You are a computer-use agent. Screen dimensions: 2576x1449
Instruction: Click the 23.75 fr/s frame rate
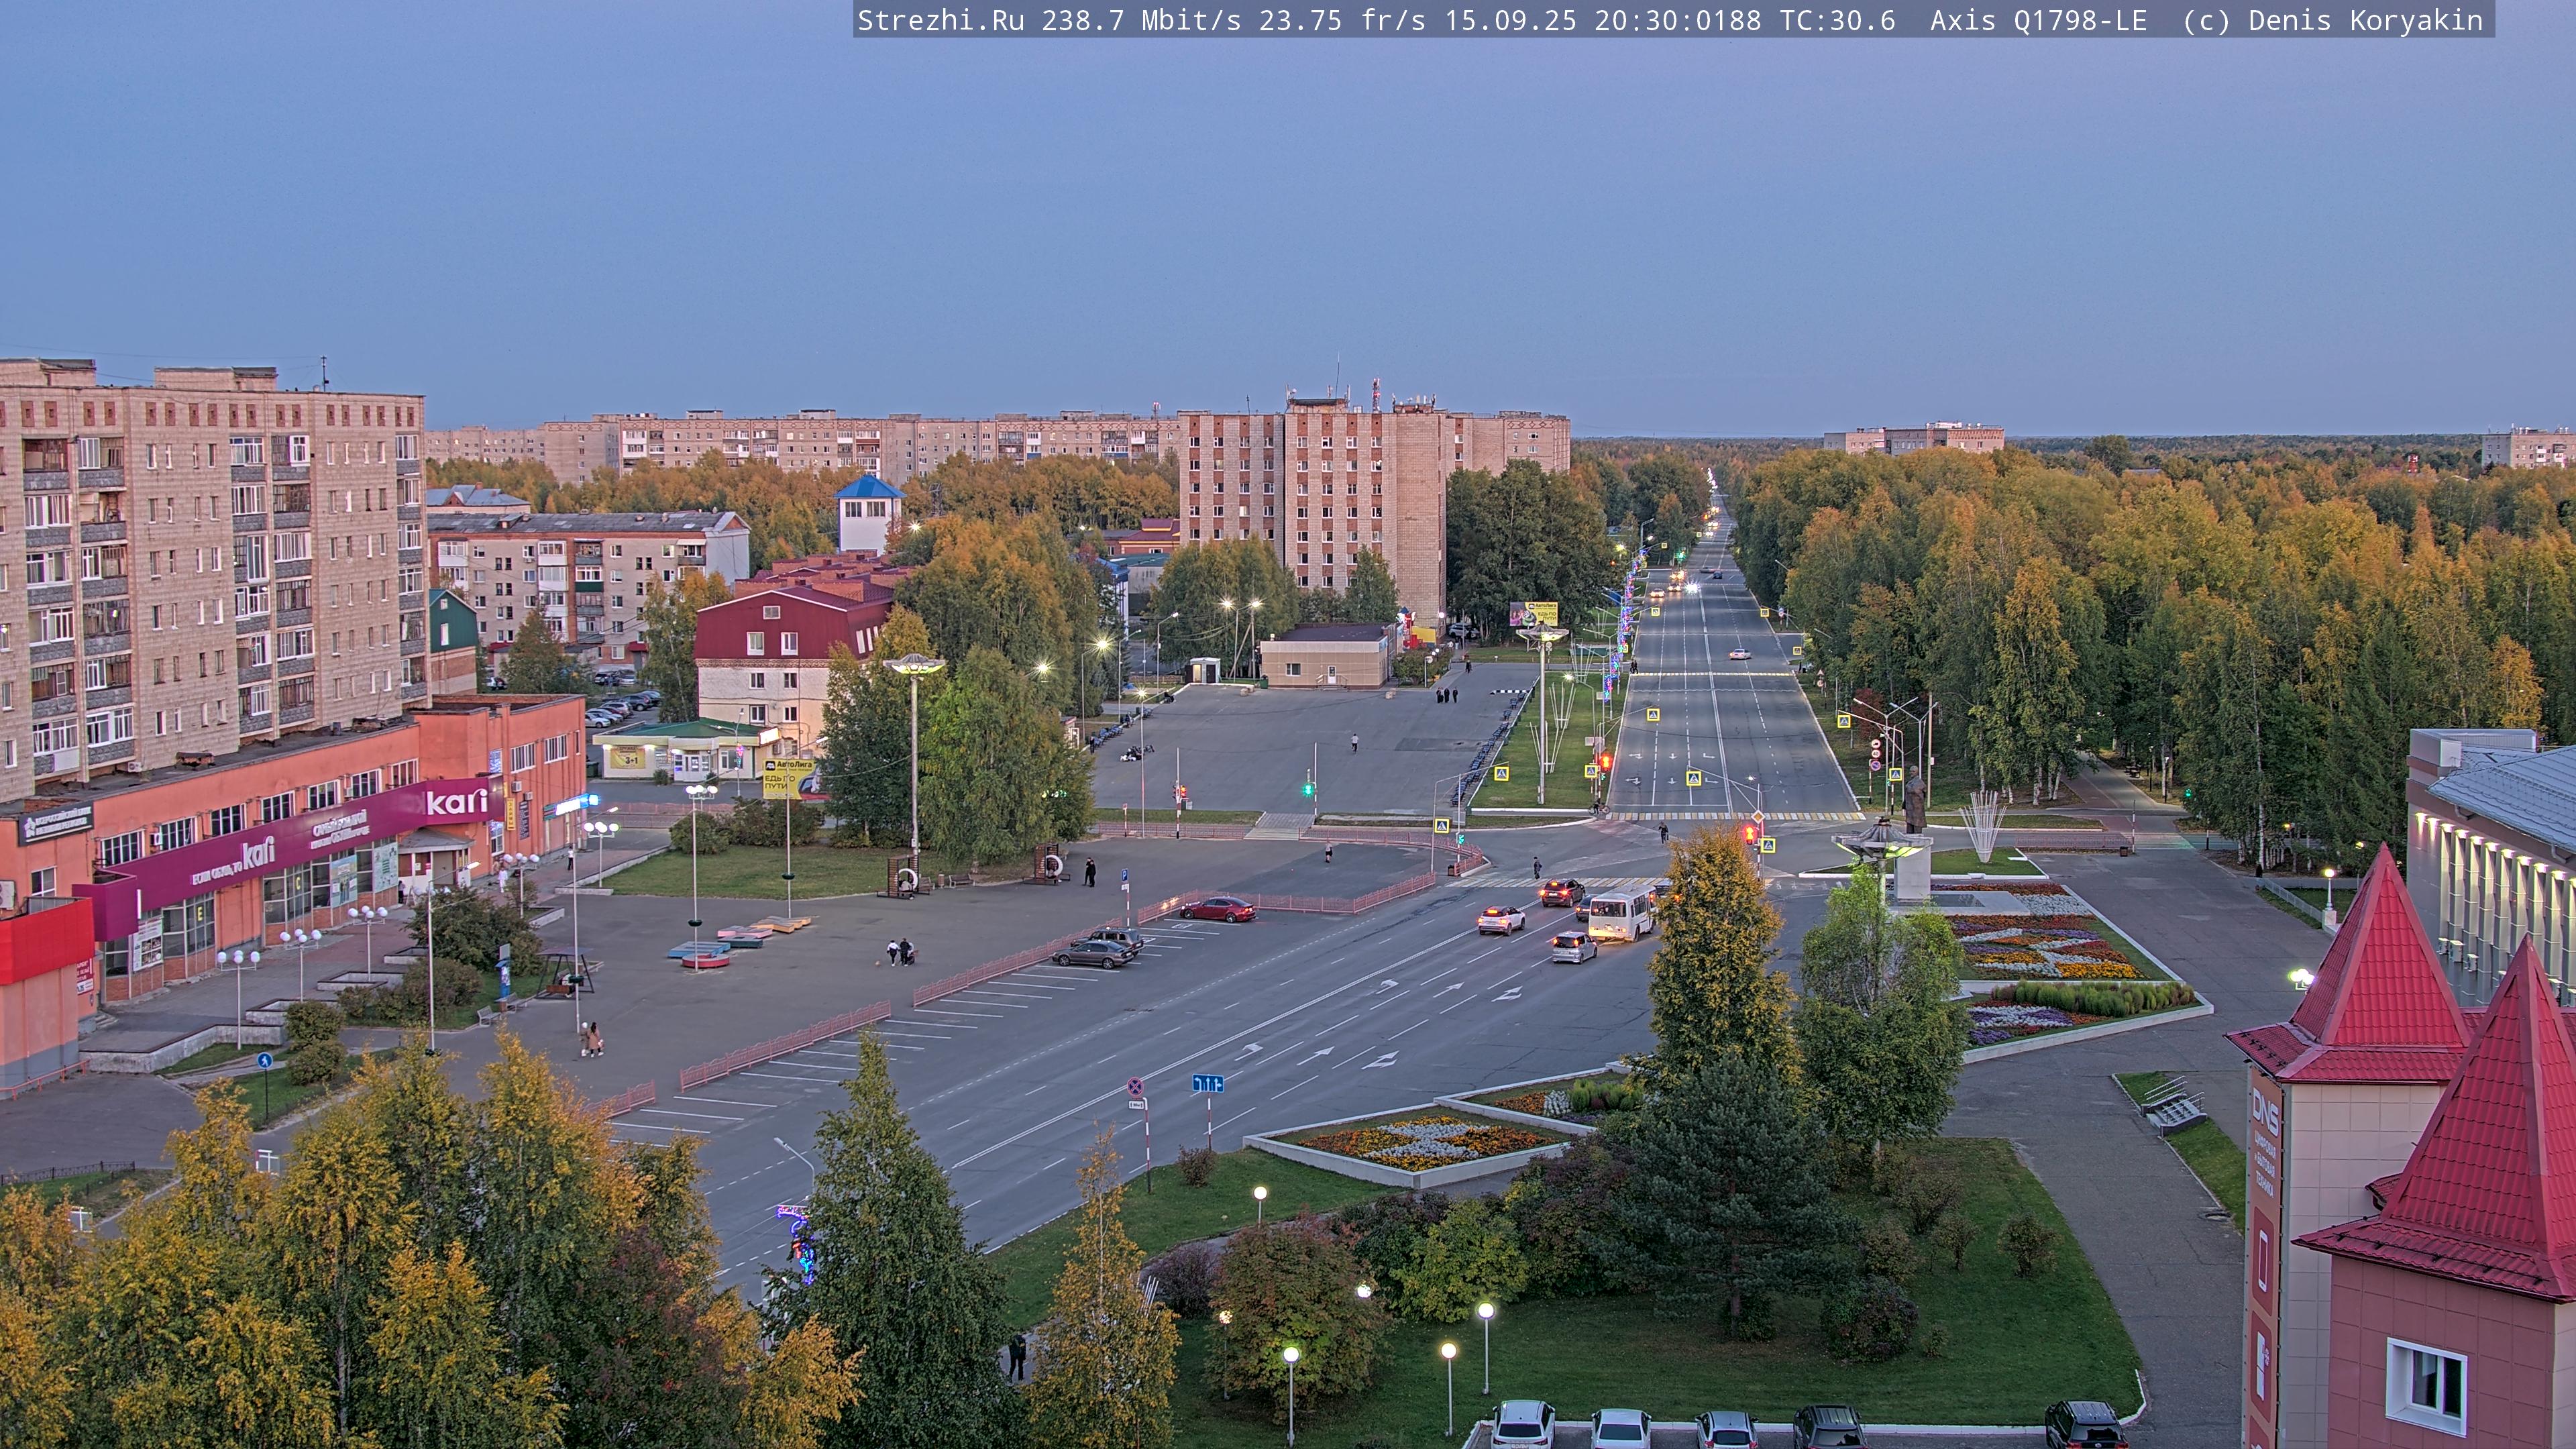1342,21
